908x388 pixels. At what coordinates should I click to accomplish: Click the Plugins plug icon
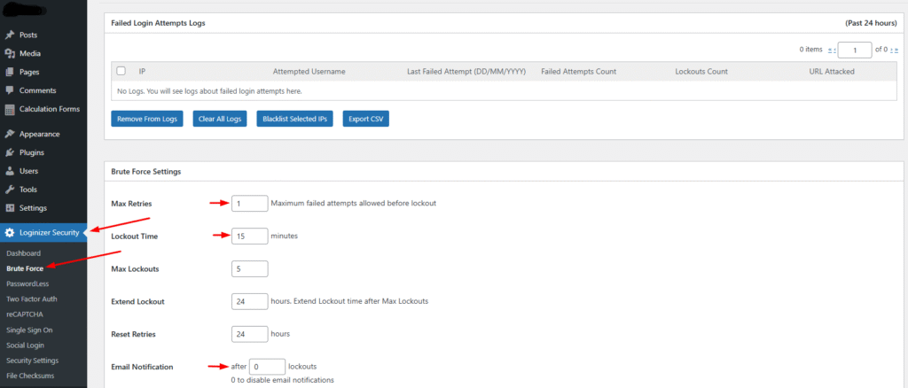tap(9, 152)
